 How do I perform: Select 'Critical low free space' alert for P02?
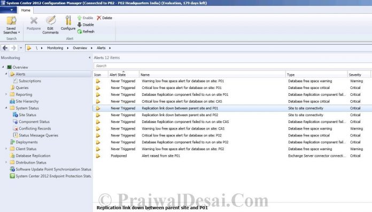[232, 135]
